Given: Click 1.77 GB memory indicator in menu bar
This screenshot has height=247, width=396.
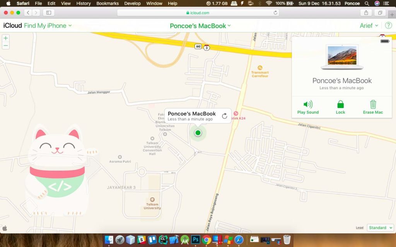Looking at the screenshot, I should [217, 3].
